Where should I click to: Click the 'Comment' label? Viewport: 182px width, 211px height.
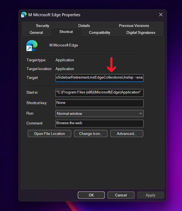click(35, 123)
